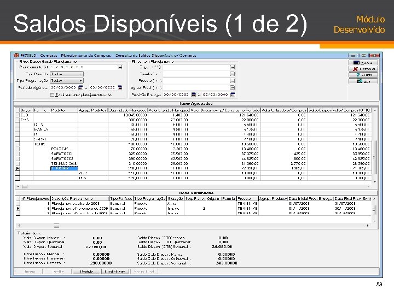Open lookup for the Produto filter field
The height and width of the screenshot is (295, 394).
coord(232,81)
